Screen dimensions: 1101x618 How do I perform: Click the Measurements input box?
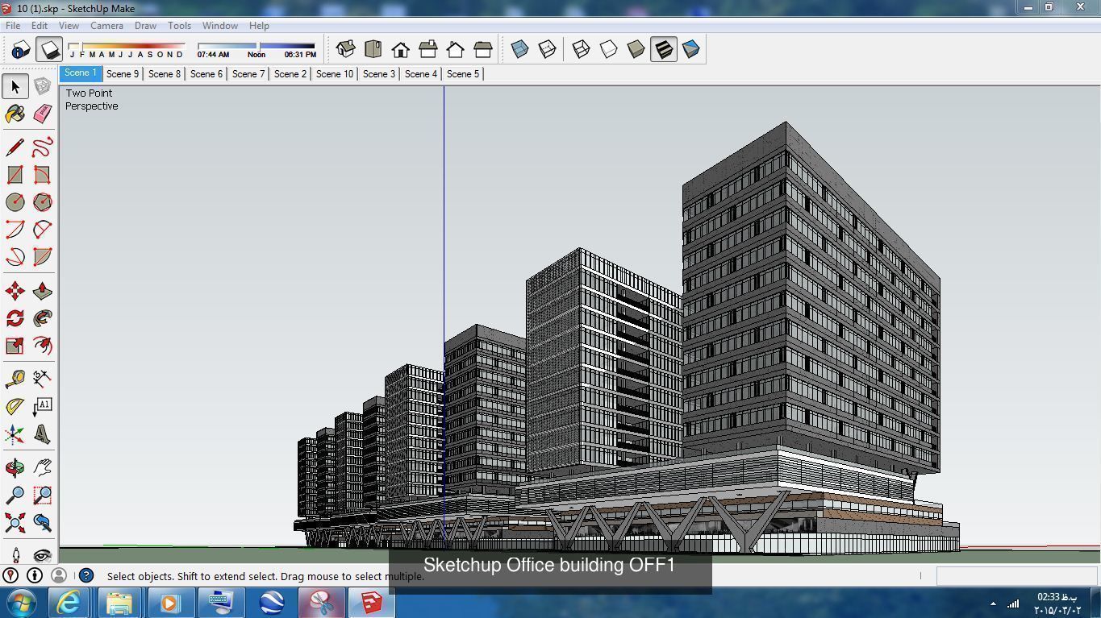click(1016, 575)
